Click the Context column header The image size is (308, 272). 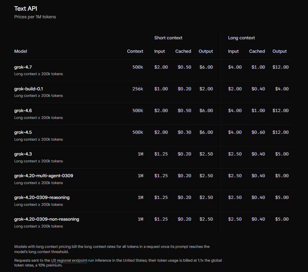point(135,51)
